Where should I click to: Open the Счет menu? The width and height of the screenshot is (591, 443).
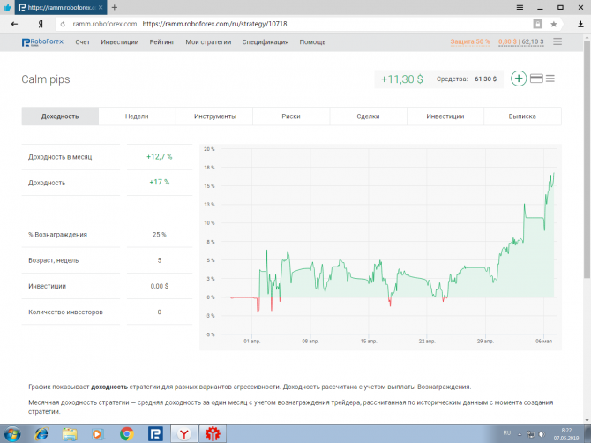[83, 42]
